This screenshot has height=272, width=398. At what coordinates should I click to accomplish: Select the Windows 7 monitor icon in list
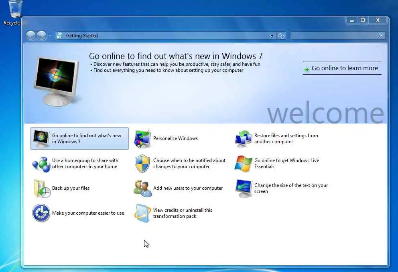click(x=41, y=139)
